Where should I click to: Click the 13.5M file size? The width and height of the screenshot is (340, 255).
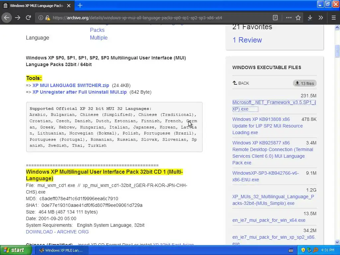[x=310, y=213]
